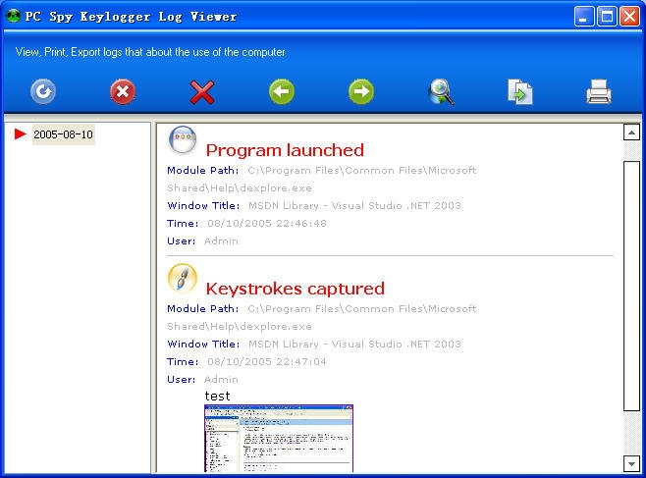The image size is (646, 478).
Task: Click the red X delete log icon
Action: 202,92
